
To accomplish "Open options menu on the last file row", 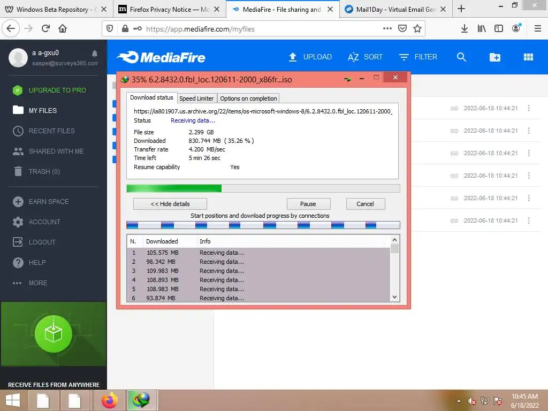I will click(x=529, y=220).
